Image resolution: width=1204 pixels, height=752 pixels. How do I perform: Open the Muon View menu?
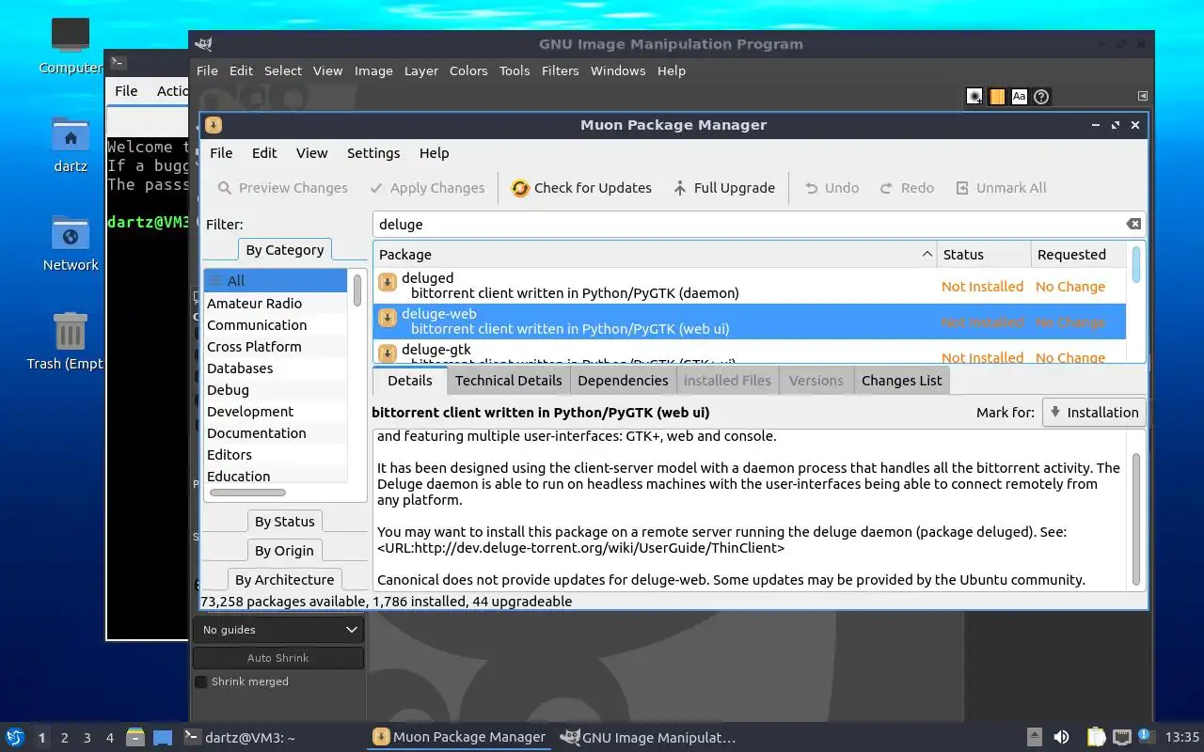[311, 153]
